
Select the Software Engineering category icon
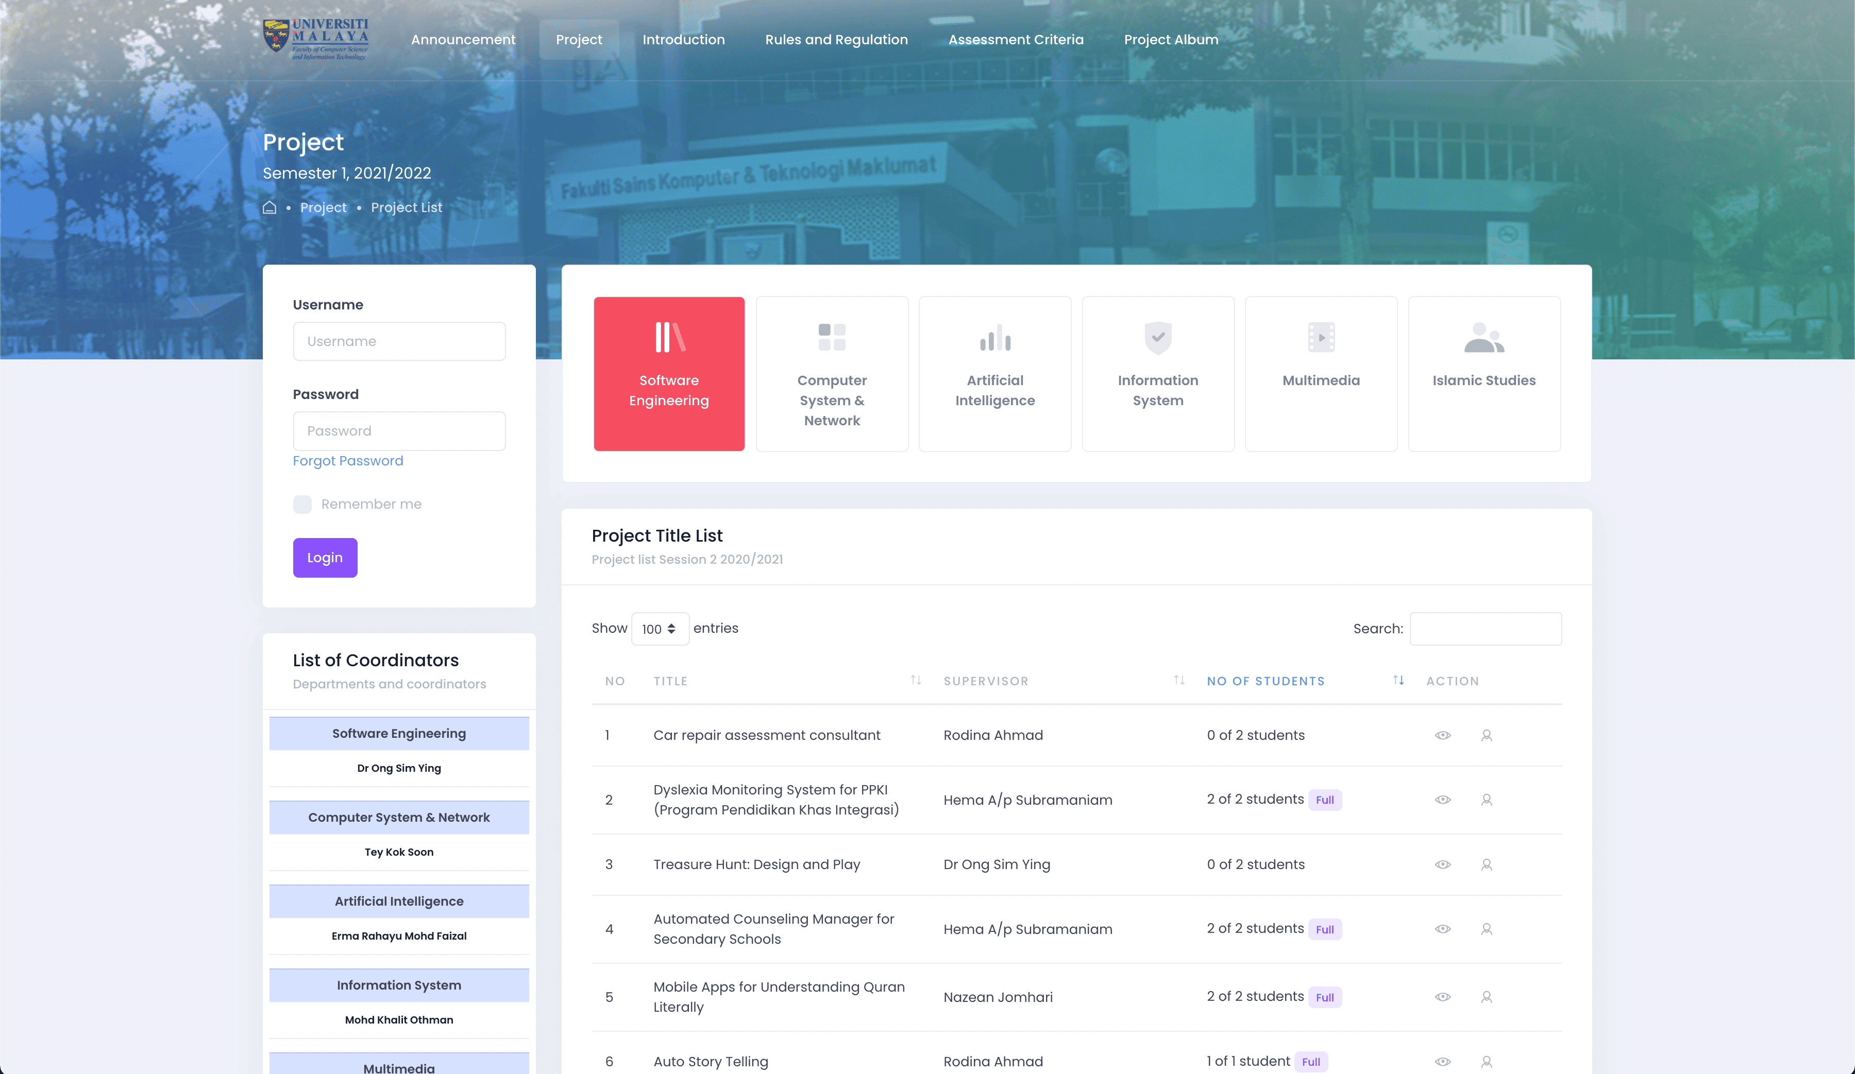(x=668, y=337)
